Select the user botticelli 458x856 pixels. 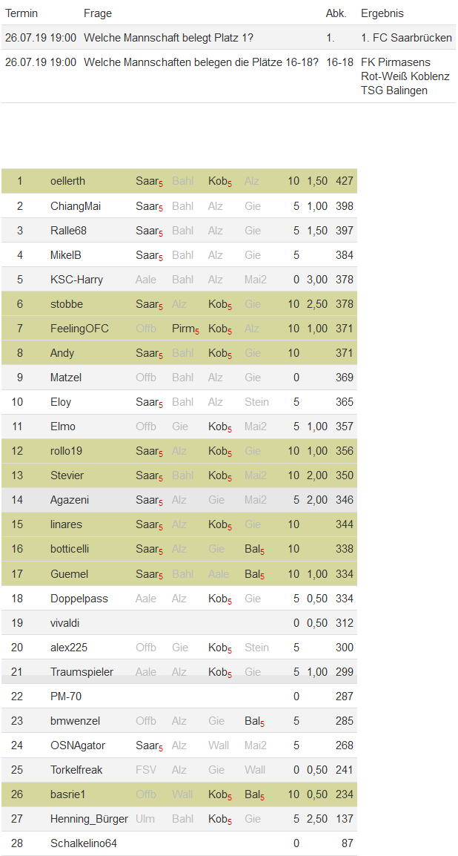click(70, 548)
